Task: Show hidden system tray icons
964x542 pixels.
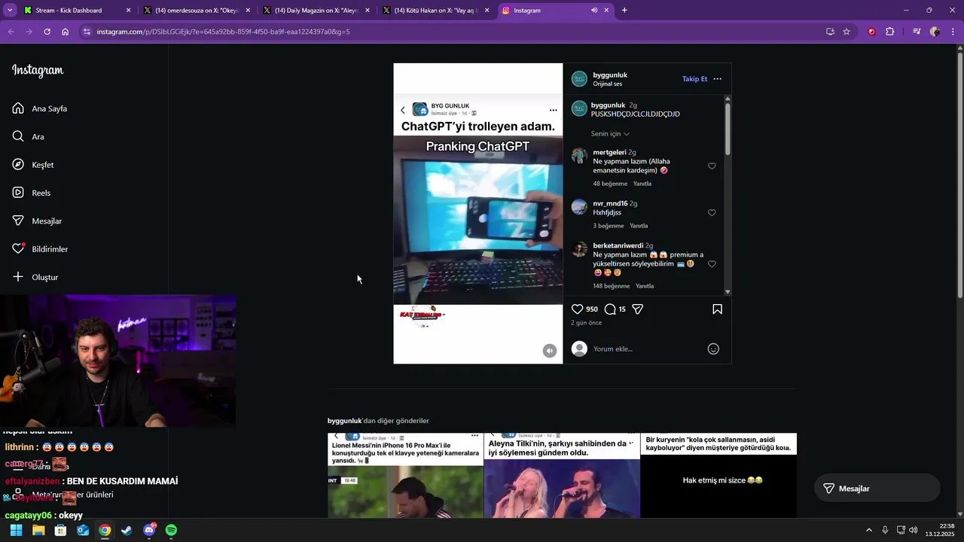Action: pos(869,530)
